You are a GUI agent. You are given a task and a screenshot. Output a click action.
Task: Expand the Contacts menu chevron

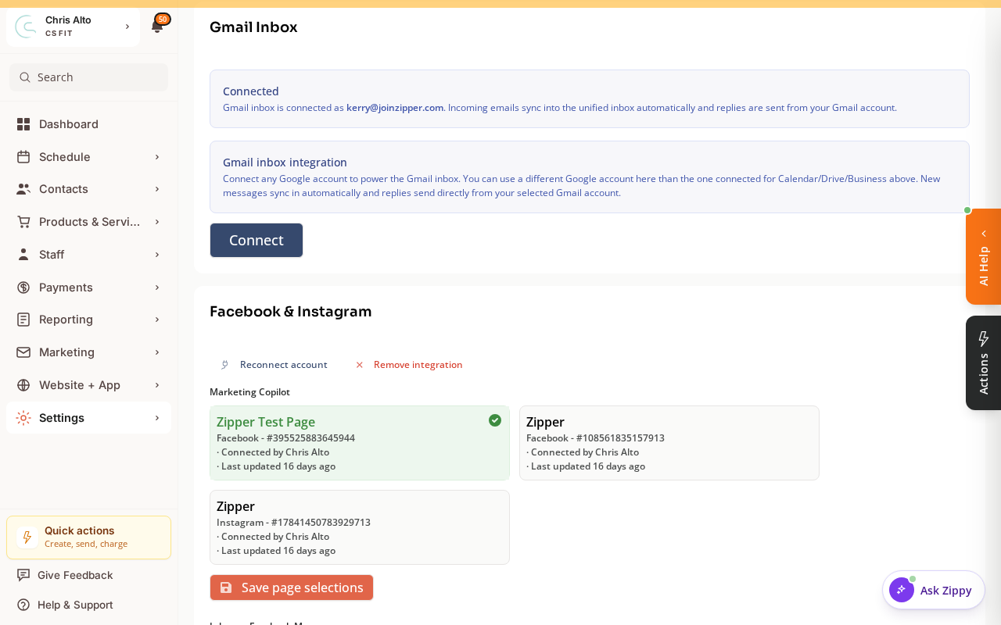tap(157, 189)
